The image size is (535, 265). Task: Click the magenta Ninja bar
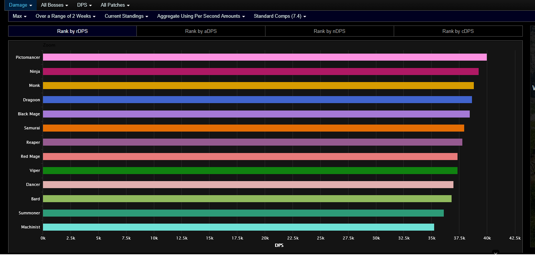pos(261,71)
